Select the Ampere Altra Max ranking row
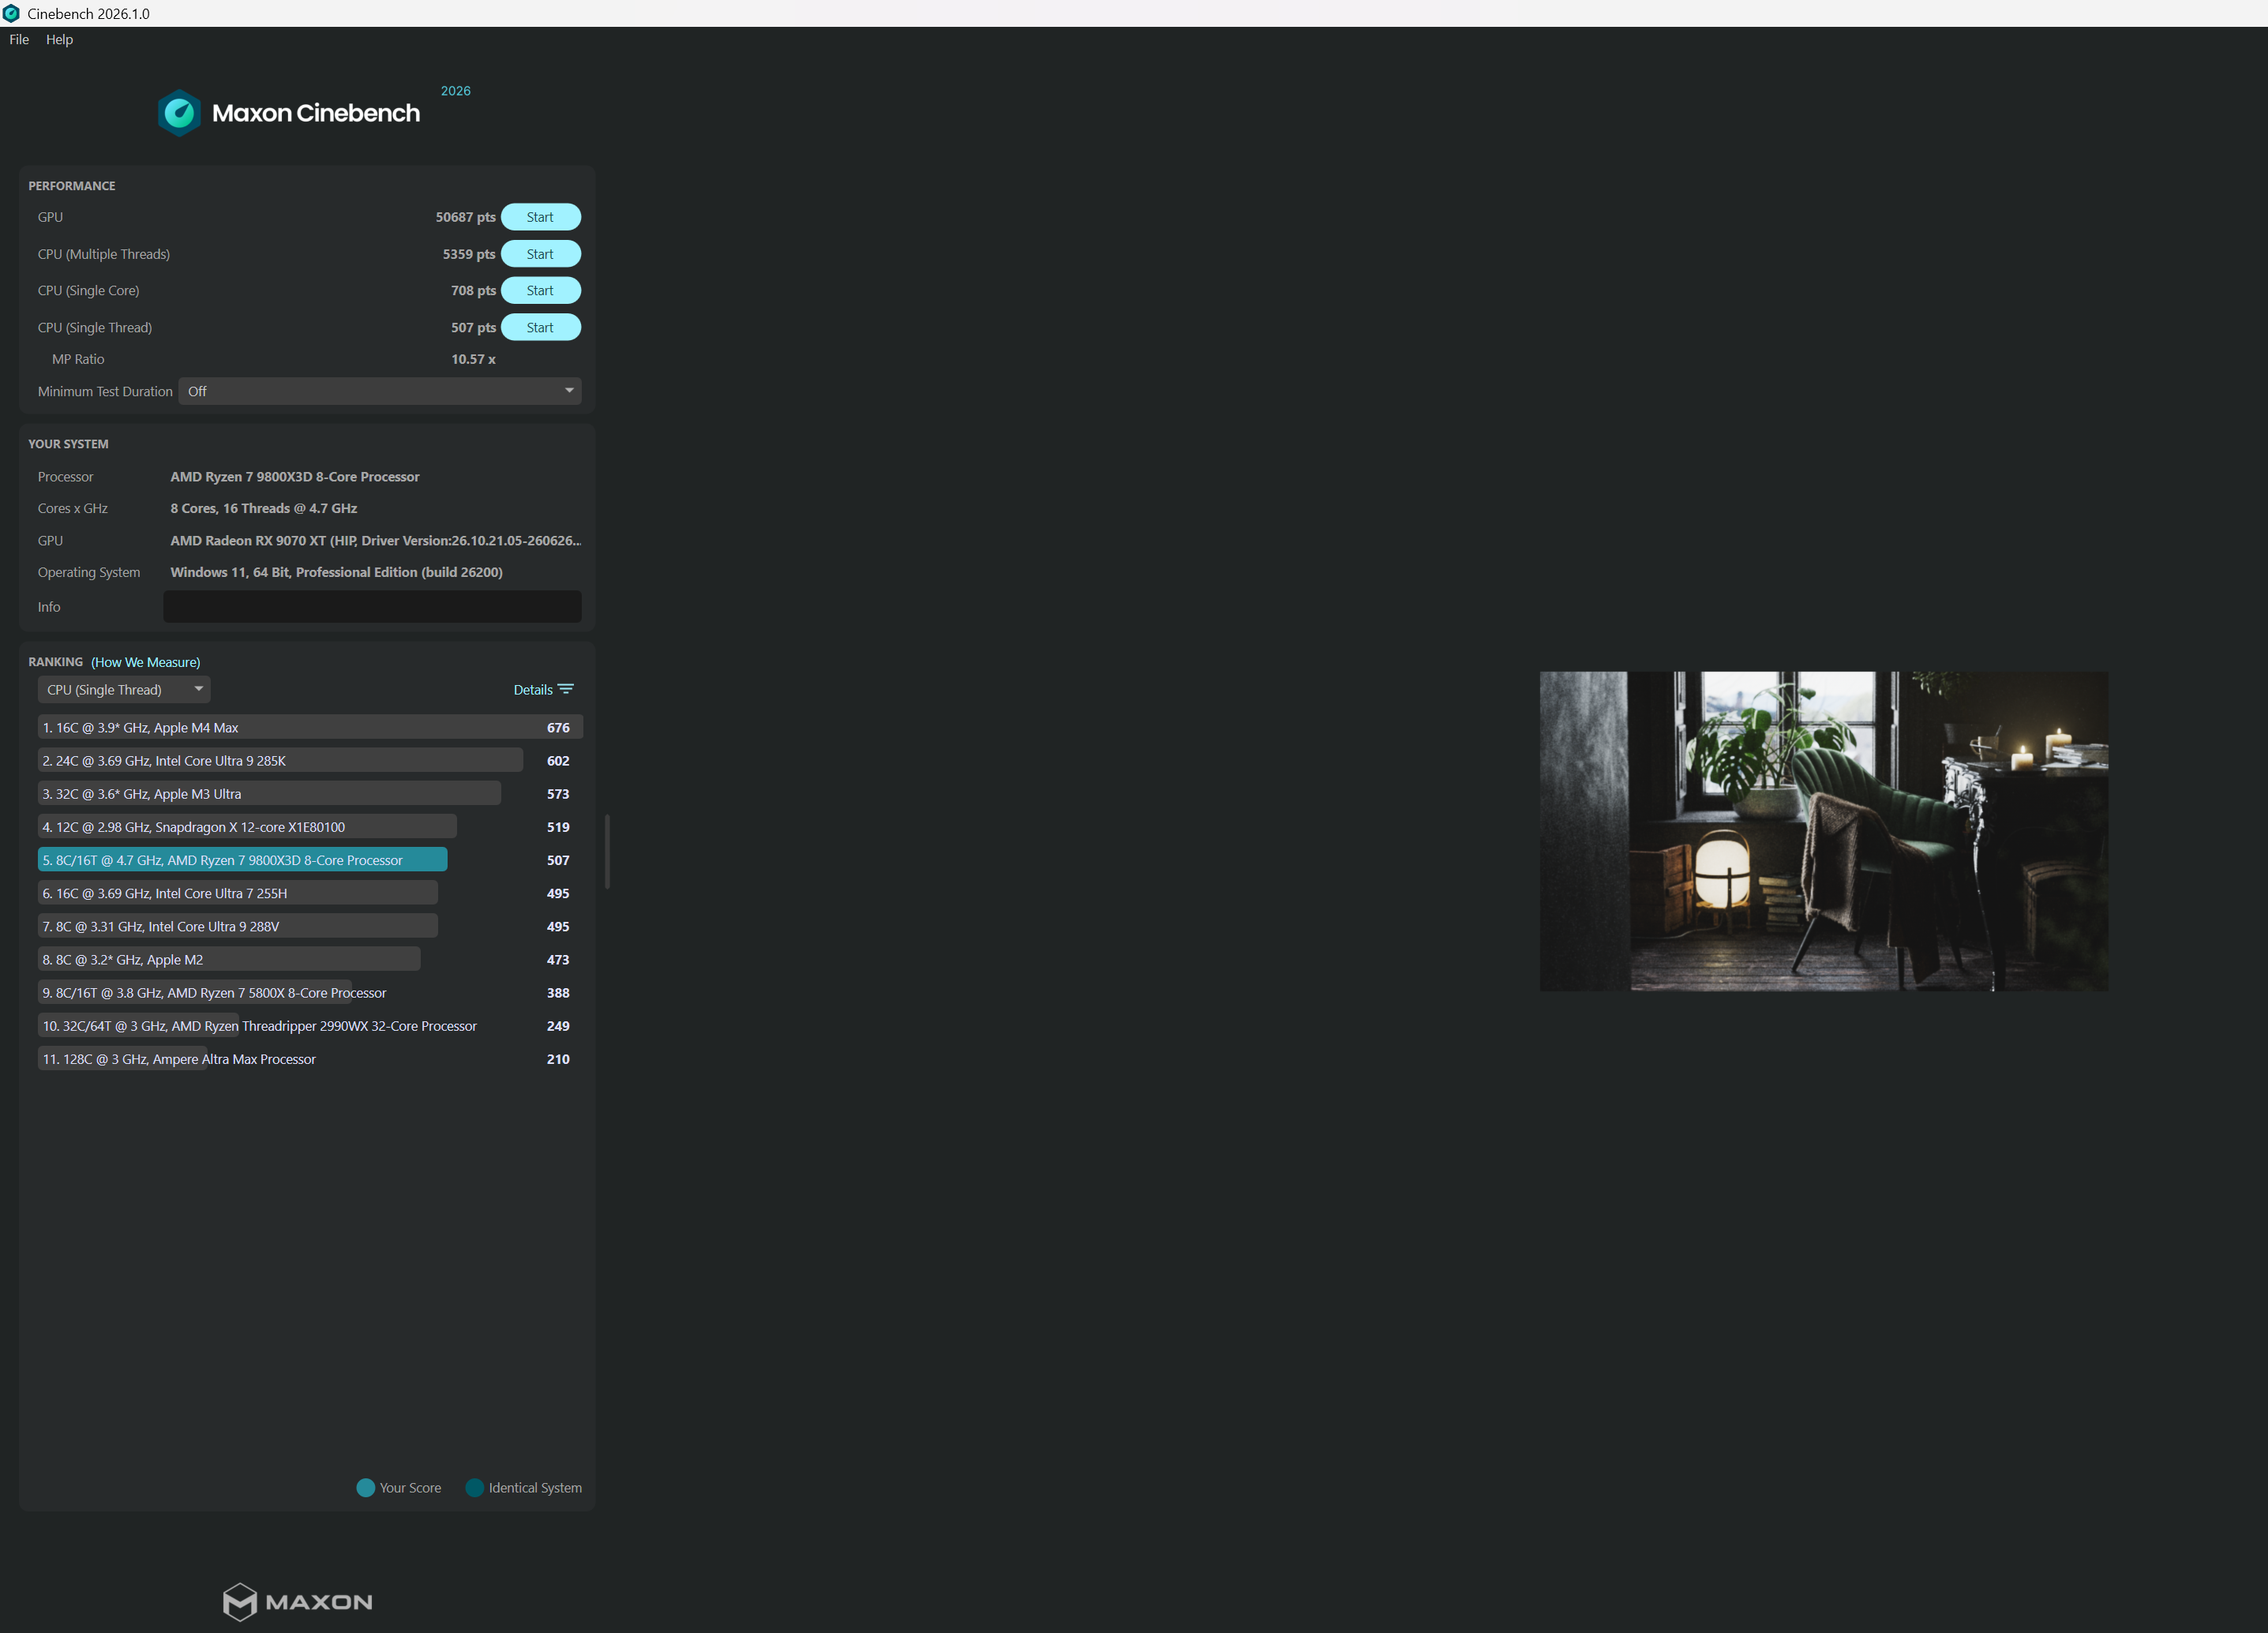Viewport: 2268px width, 1633px height. pos(310,1058)
